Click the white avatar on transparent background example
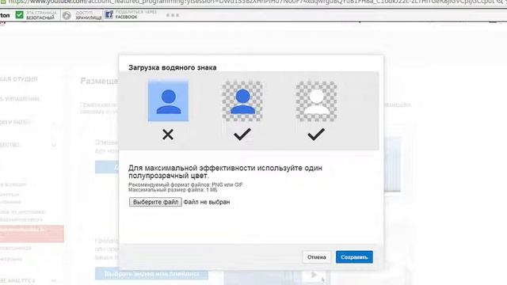The width and height of the screenshot is (507, 285). pos(316,101)
